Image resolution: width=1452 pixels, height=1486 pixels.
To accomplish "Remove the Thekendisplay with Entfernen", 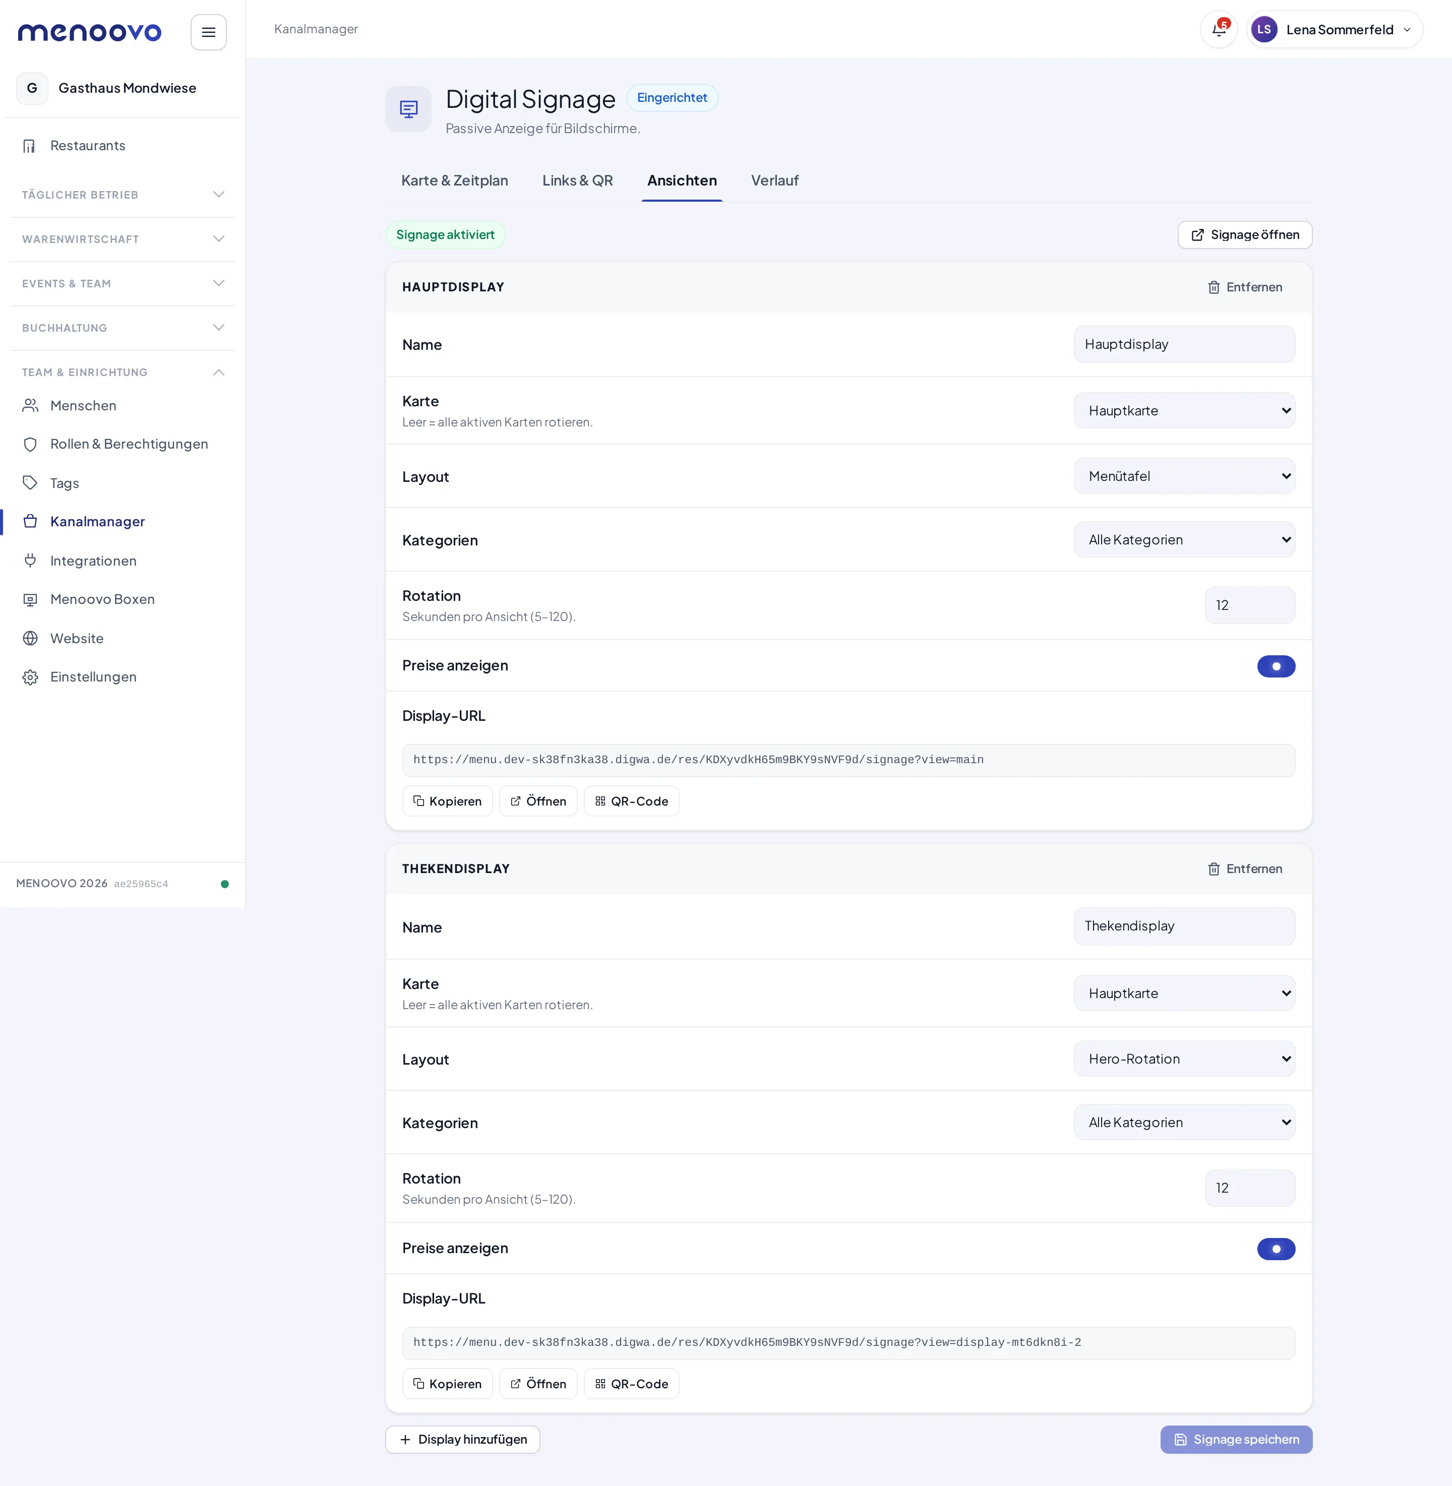I will tap(1245, 869).
